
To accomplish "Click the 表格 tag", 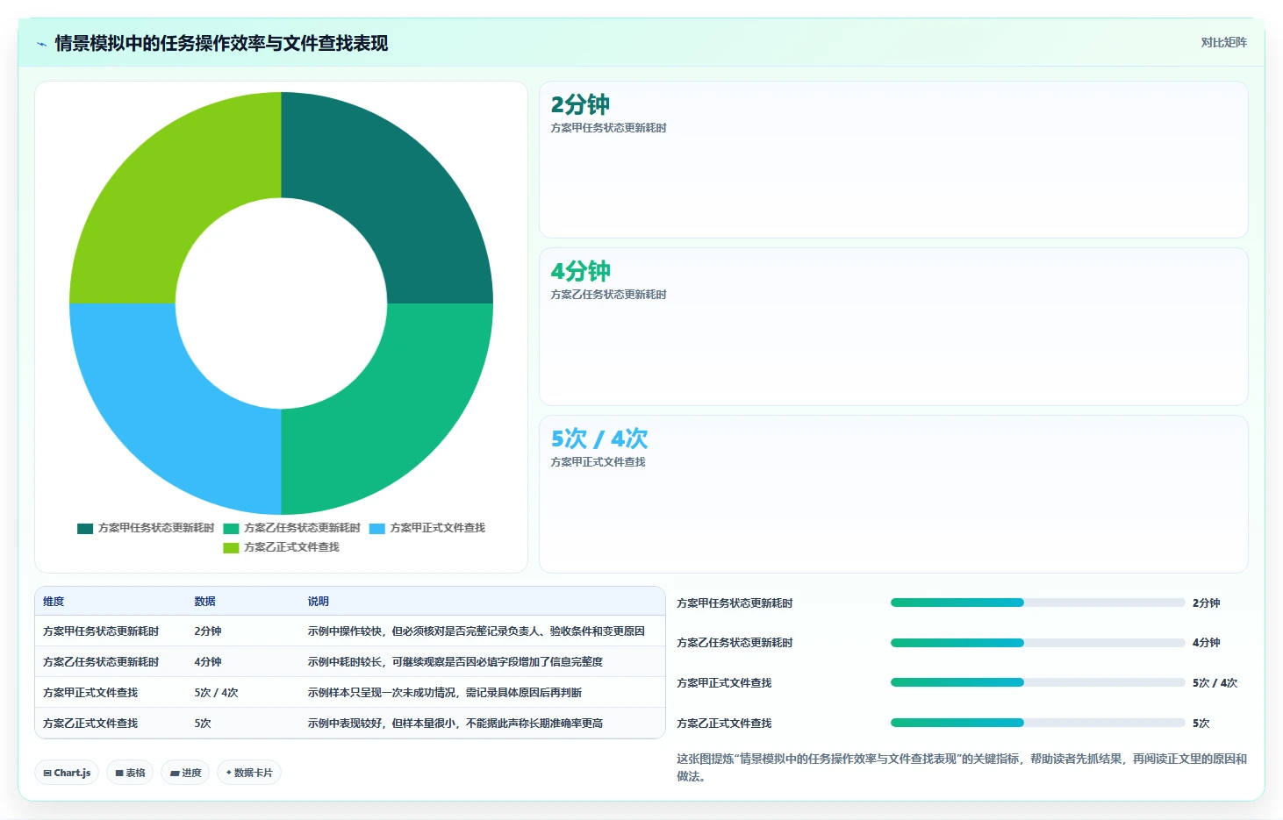I will (x=130, y=773).
